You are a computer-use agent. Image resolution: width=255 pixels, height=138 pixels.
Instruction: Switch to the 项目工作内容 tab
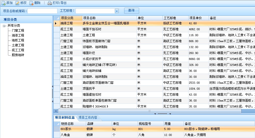(x=88, y=118)
